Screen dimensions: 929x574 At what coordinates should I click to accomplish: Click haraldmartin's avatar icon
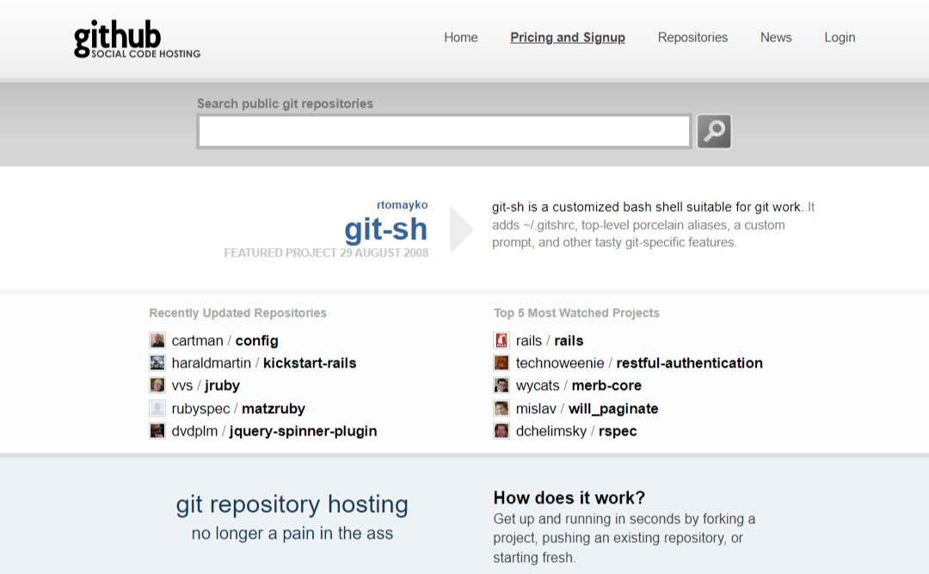pyautogui.click(x=157, y=363)
